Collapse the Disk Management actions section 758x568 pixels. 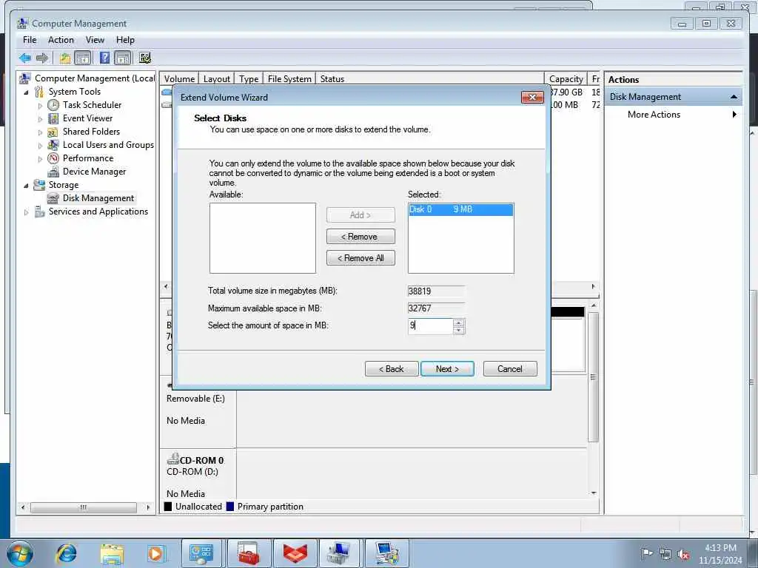734,97
